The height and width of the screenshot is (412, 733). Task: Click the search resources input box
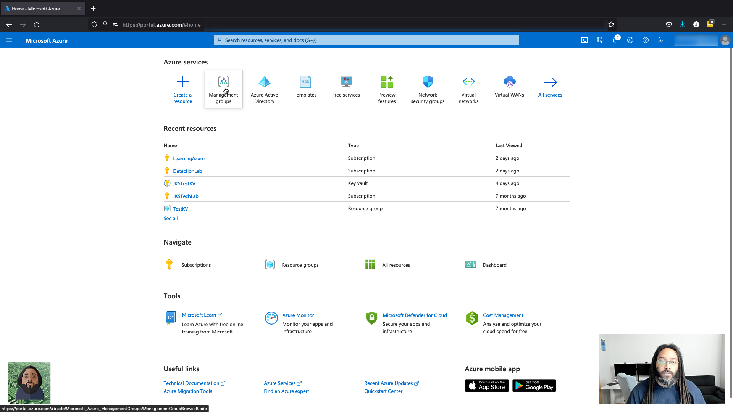coord(366,40)
